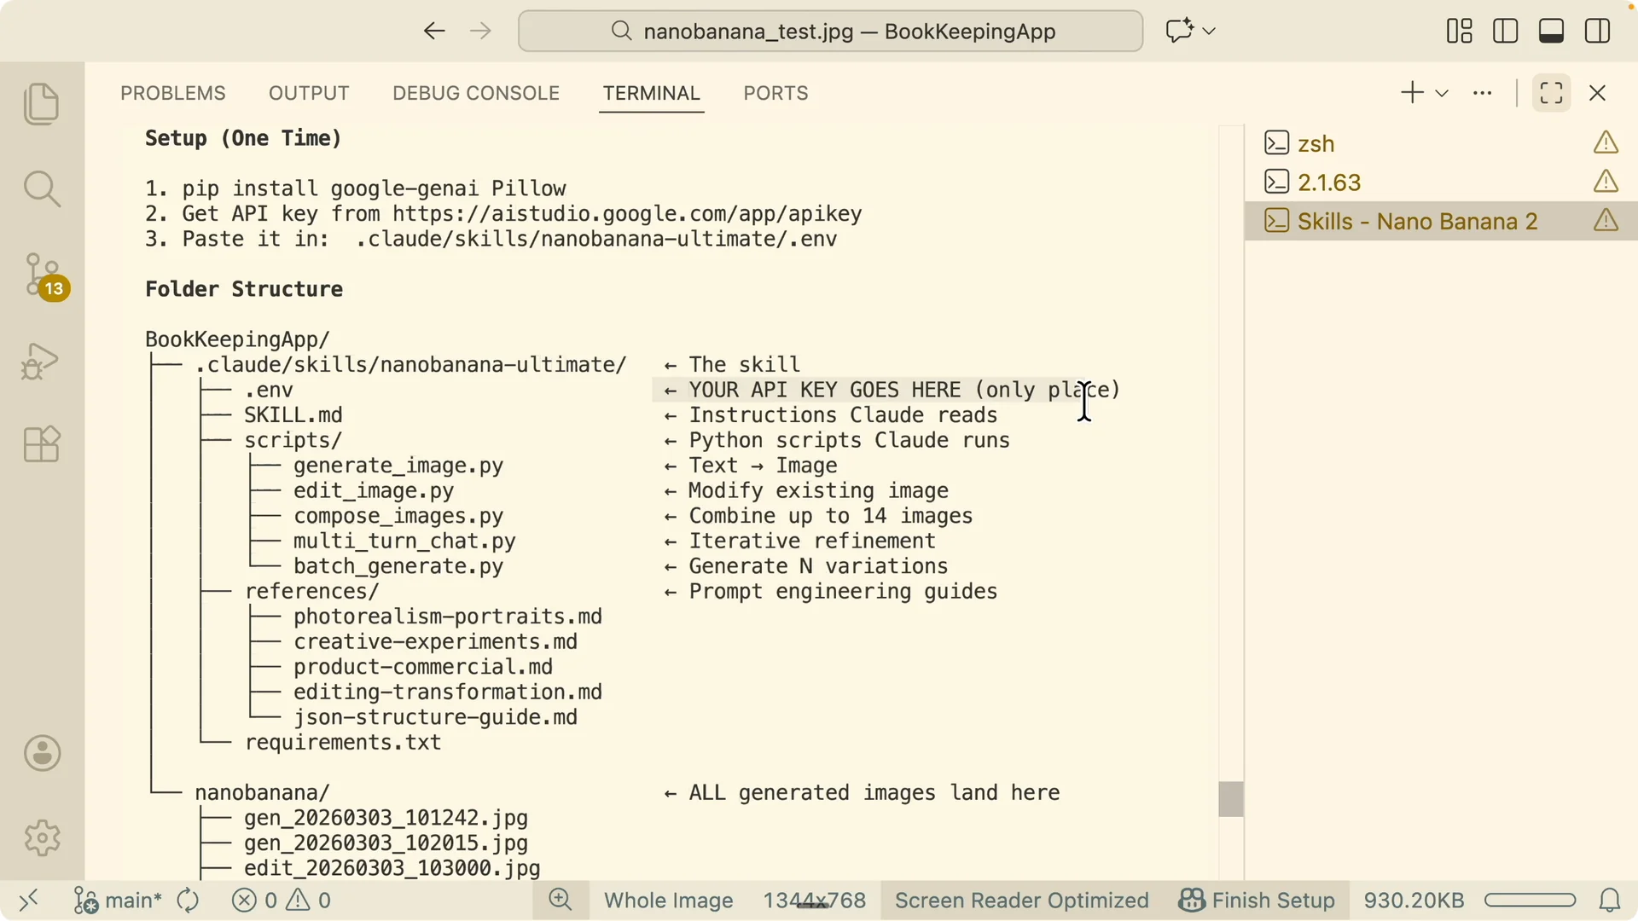The image size is (1638, 921).
Task: Switch to the DEBUG CONSOLE tab
Action: (x=476, y=93)
